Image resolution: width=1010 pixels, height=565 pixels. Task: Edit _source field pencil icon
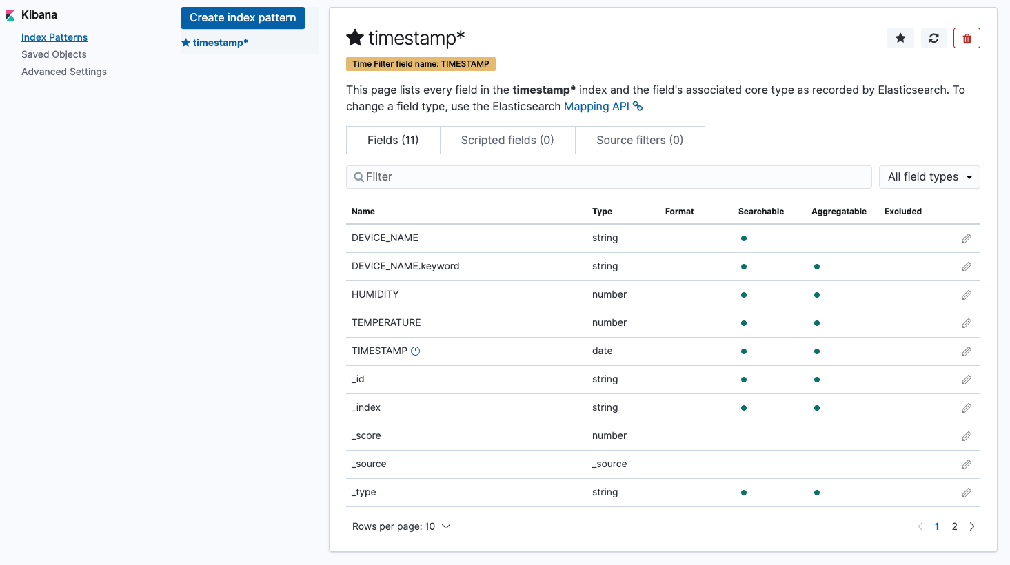pos(967,464)
